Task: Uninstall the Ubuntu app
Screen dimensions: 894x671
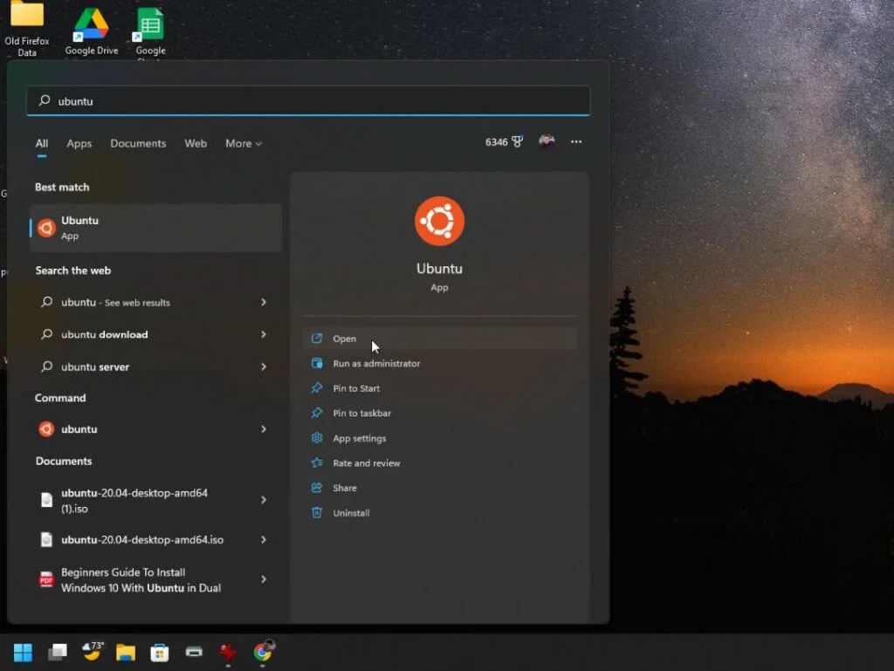Action: pos(349,512)
